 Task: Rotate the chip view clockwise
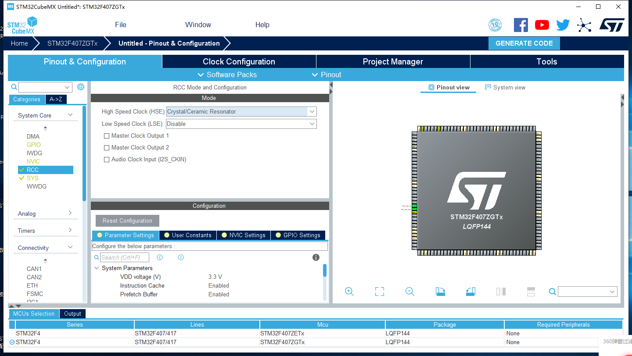[x=440, y=291]
